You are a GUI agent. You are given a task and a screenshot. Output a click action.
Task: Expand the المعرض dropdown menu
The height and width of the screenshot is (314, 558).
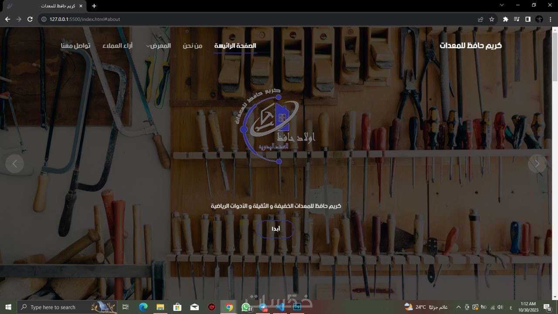[158, 46]
